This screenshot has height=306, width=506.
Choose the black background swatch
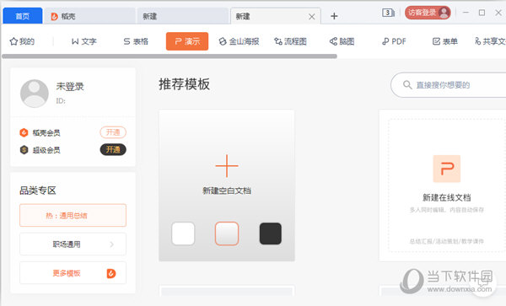[271, 234]
